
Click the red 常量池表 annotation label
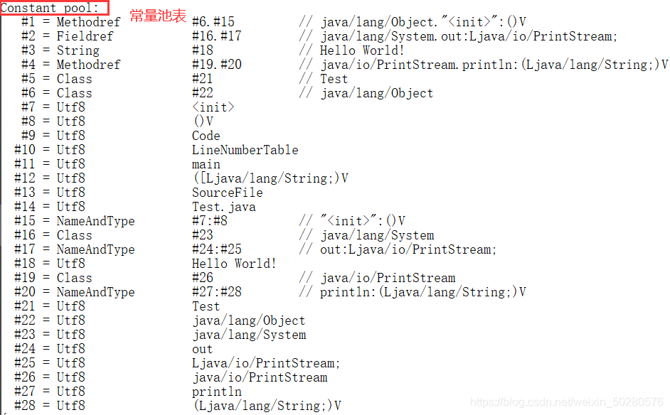(158, 16)
